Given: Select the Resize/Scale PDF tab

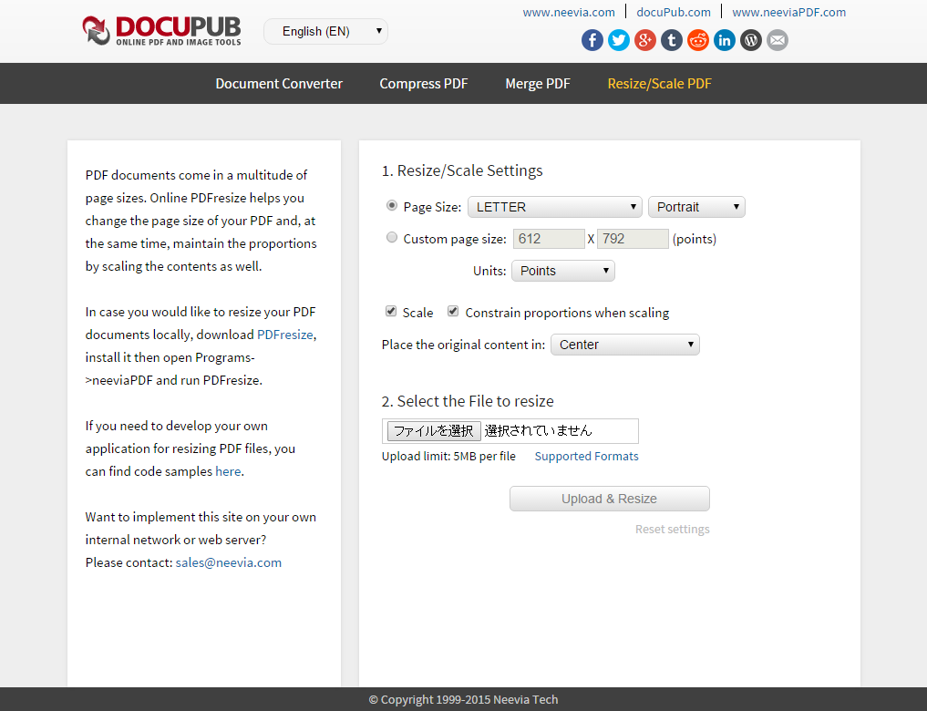Looking at the screenshot, I should pos(659,84).
